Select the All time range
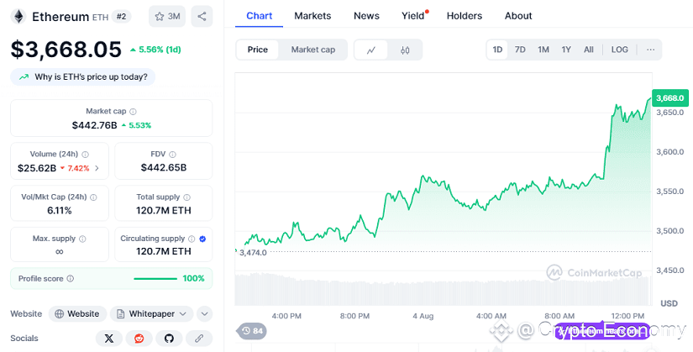This screenshot has width=693, height=352. (x=589, y=50)
